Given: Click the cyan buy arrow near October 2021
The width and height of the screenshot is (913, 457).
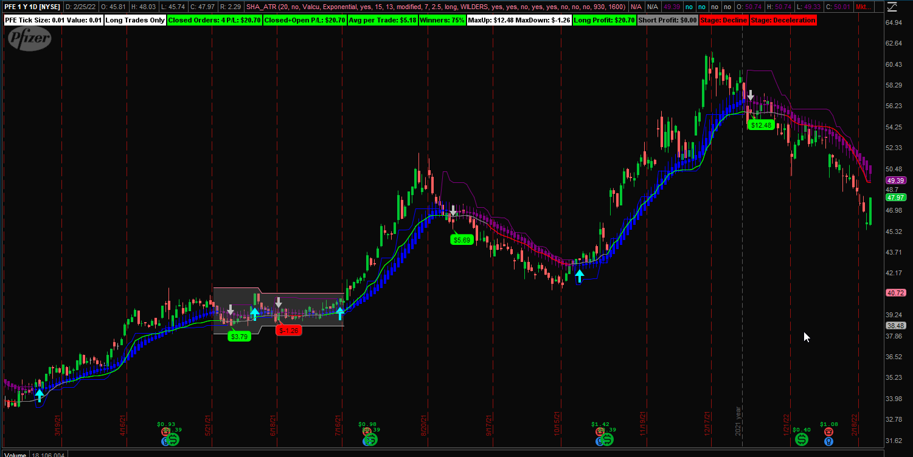Looking at the screenshot, I should tap(580, 277).
